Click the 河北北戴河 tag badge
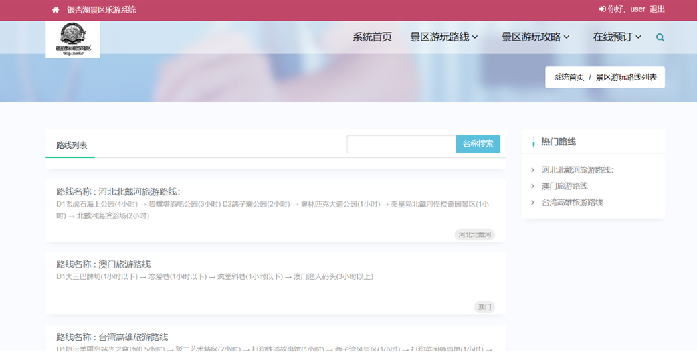 click(x=475, y=235)
